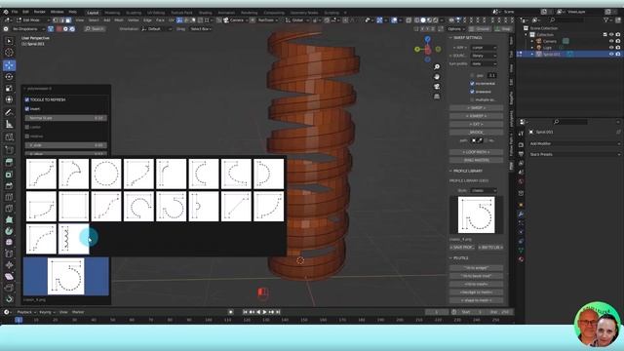This screenshot has height=351, width=624.
Task: Select the Annotate pencil tool
Action: click(9, 113)
